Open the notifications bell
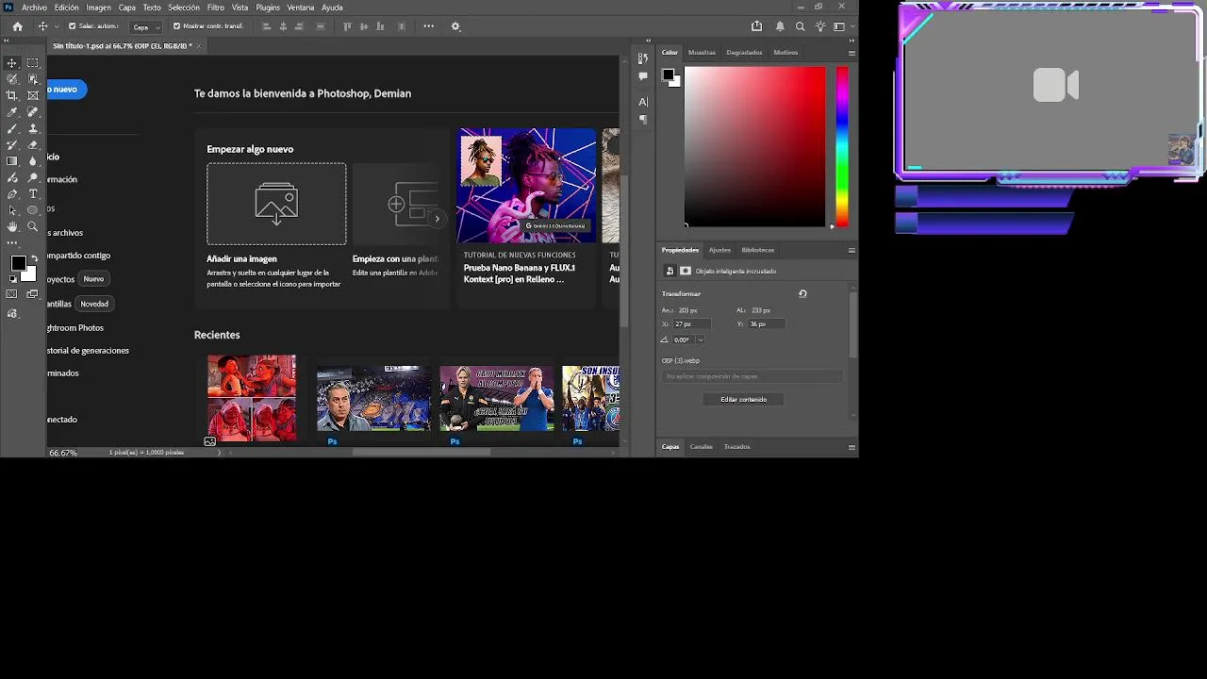The image size is (1207, 679). coord(780,26)
